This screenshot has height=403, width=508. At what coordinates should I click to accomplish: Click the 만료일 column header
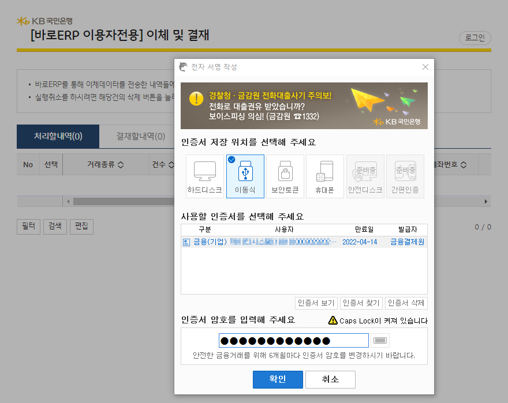[x=364, y=229]
